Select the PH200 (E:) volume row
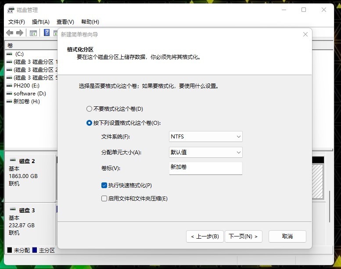 tap(31, 86)
